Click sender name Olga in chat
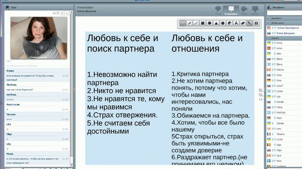The image size is (302, 169). click(x=9, y=134)
